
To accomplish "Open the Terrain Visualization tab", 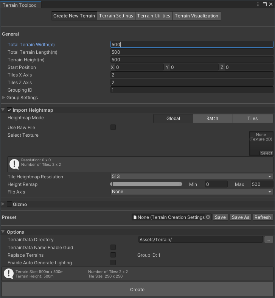I will [x=196, y=16].
